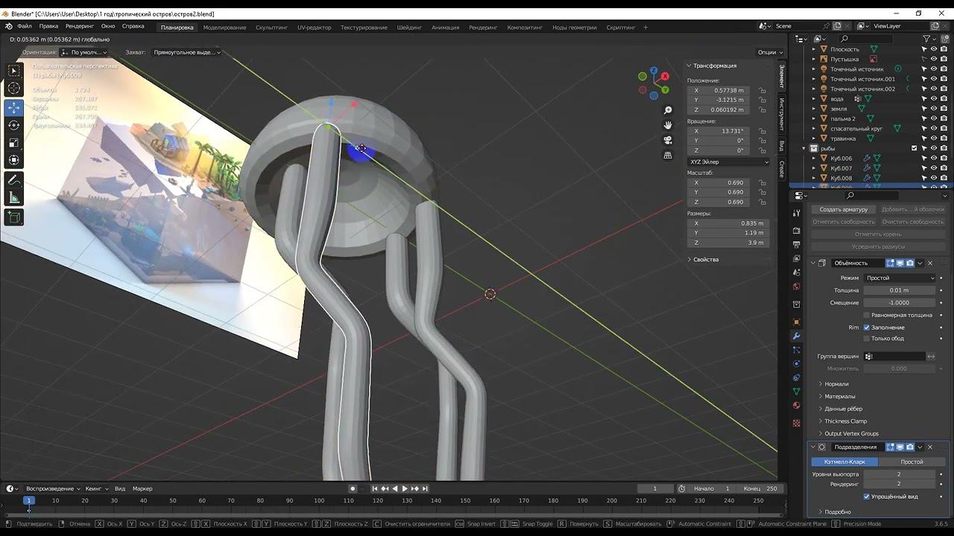Activate the Annotate pencil tool
This screenshot has height=536, width=954.
coord(14,180)
